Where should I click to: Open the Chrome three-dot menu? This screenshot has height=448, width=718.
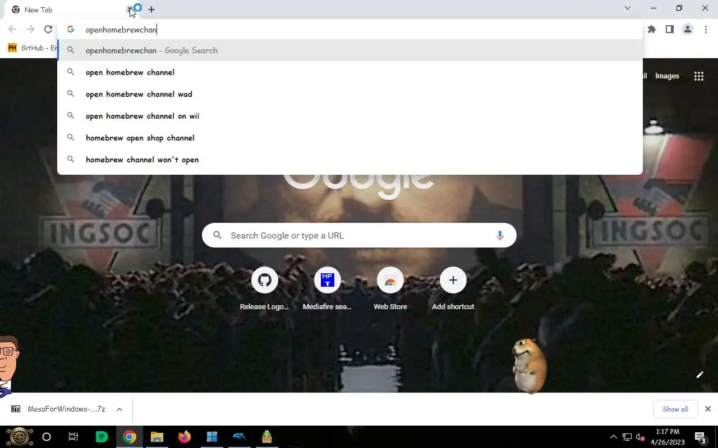706,30
